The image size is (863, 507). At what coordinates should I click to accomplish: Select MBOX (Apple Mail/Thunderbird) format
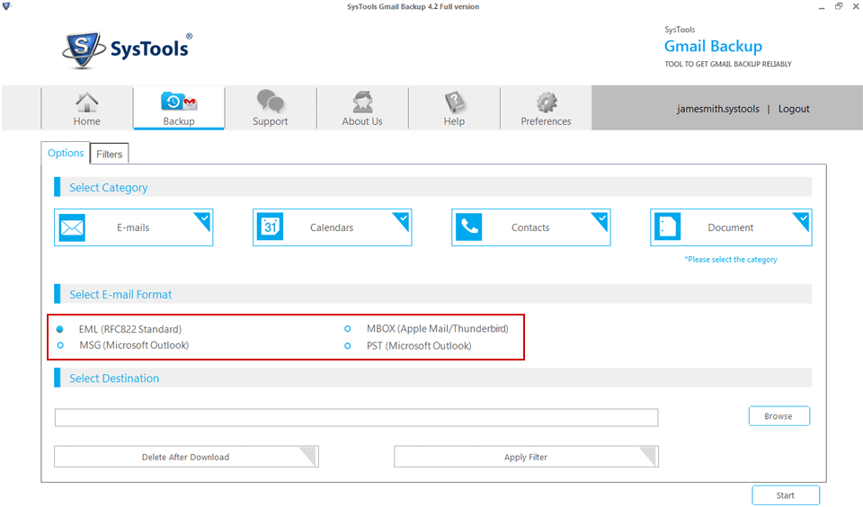coord(347,329)
